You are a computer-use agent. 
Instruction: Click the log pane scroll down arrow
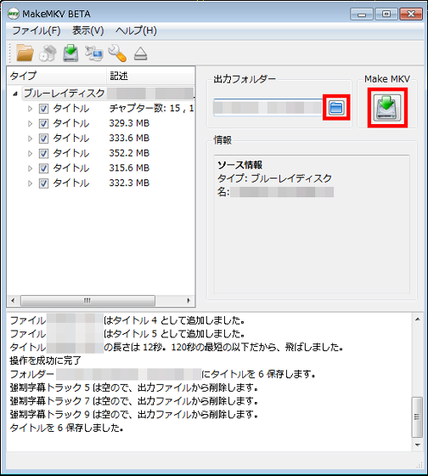417,445
